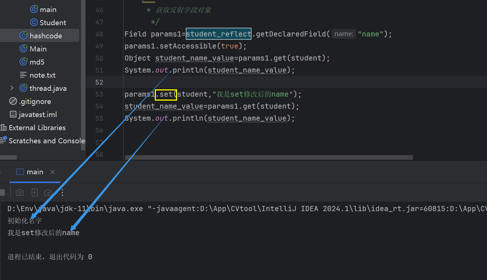Image resolution: width=487 pixels, height=280 pixels.
Task: Open the vertical three-dot more actions menu
Action: [62, 192]
